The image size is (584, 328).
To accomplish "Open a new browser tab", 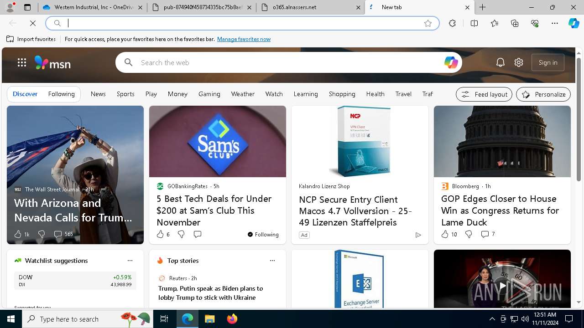I will click(482, 7).
